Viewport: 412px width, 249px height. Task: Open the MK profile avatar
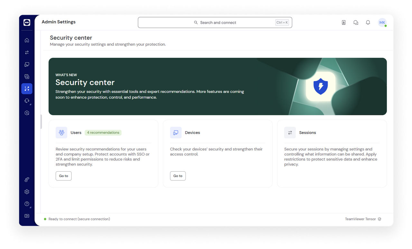382,22
